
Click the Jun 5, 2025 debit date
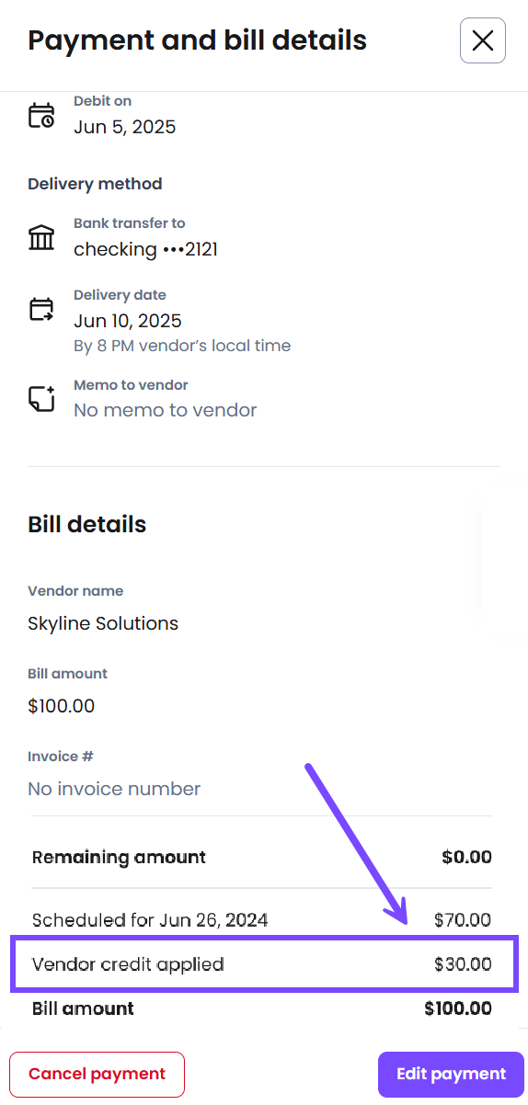click(124, 127)
